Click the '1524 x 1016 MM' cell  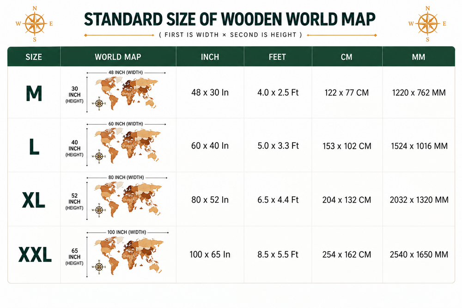click(x=419, y=146)
